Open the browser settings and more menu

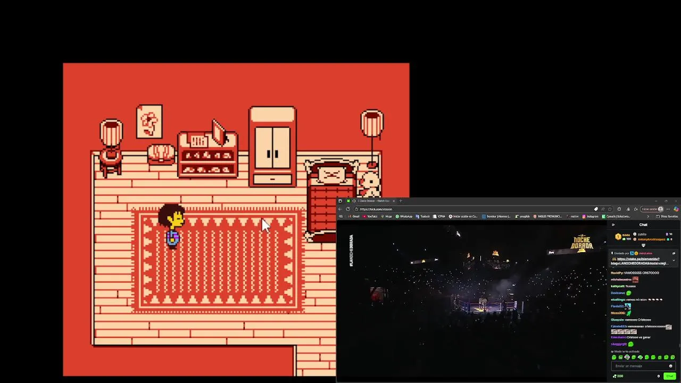tap(668, 209)
